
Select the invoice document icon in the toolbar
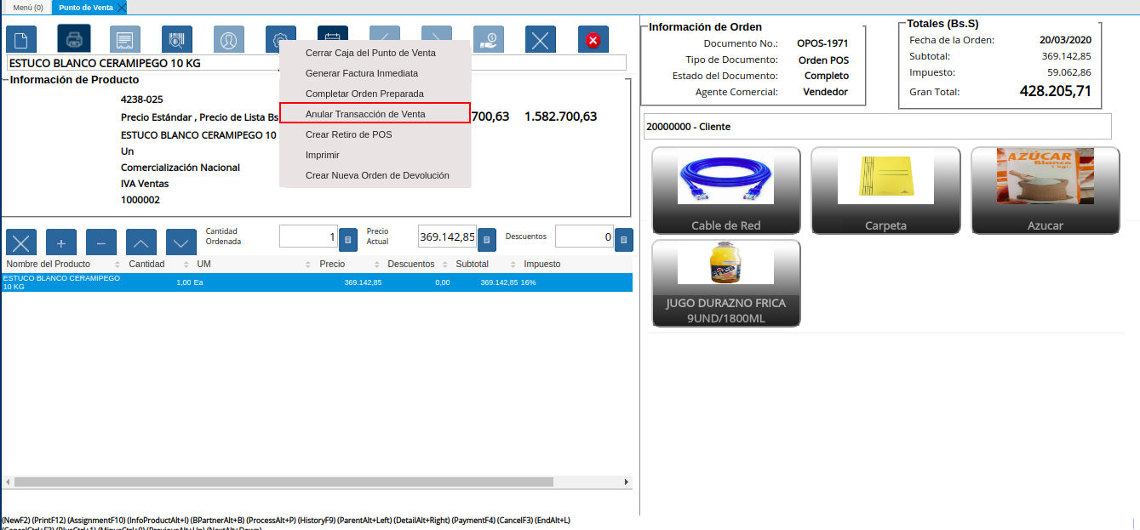(x=125, y=39)
